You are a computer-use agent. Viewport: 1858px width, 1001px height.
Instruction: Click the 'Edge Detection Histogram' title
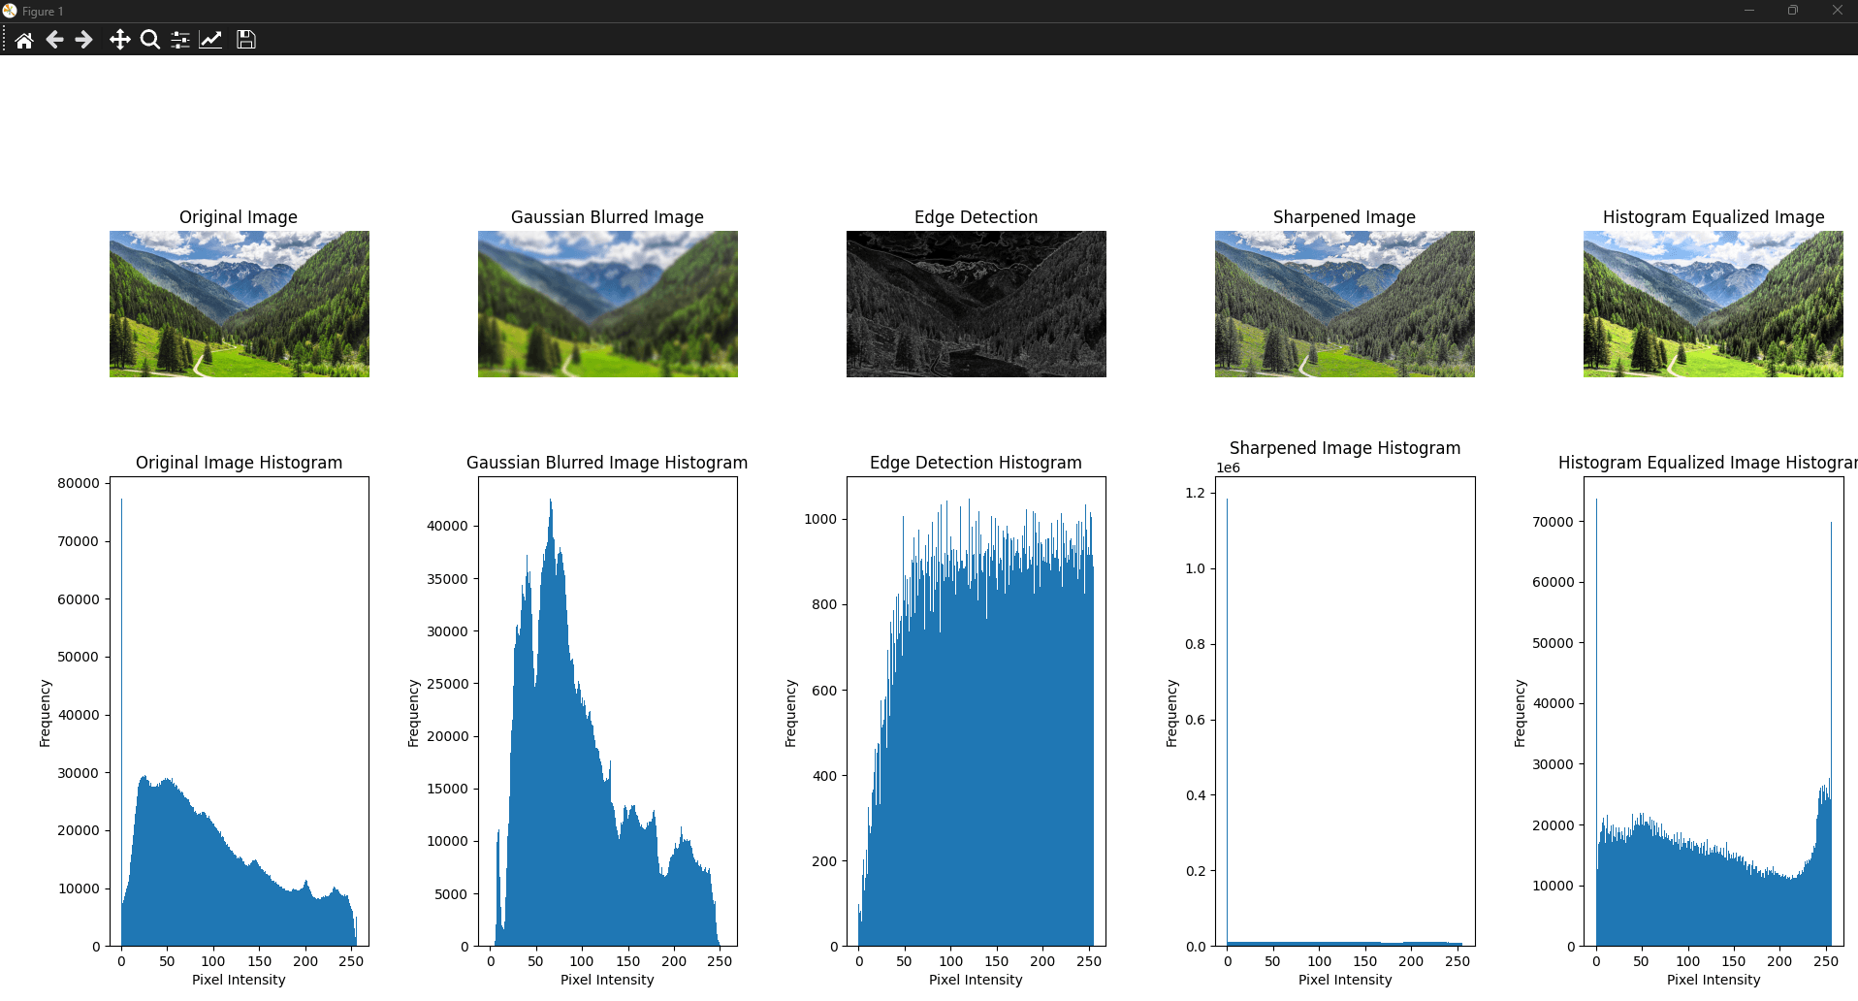[976, 463]
